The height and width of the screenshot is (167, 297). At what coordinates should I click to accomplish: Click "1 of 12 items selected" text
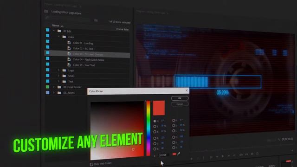coord(119,22)
